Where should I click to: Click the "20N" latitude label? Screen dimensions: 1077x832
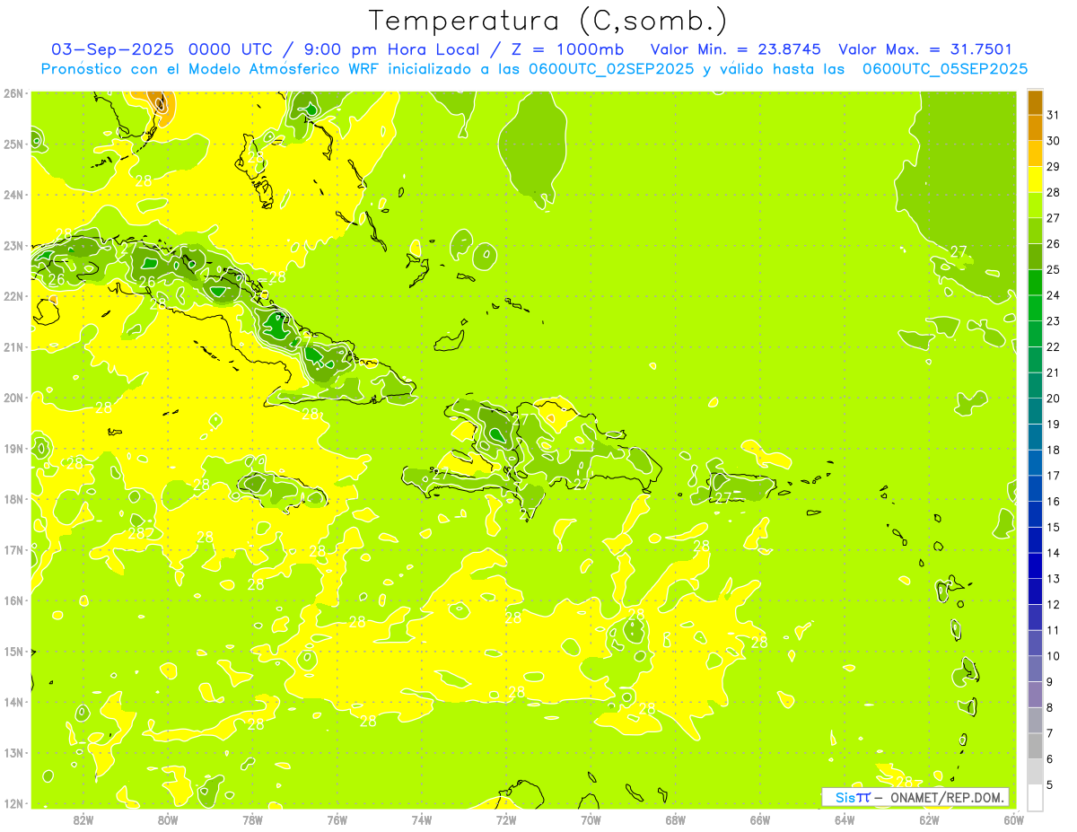(x=13, y=398)
